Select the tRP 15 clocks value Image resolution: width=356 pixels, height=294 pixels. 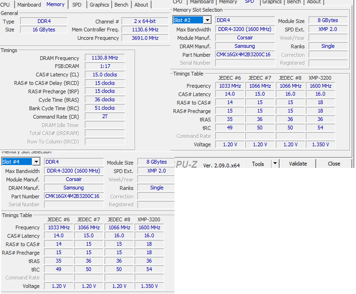(105, 91)
